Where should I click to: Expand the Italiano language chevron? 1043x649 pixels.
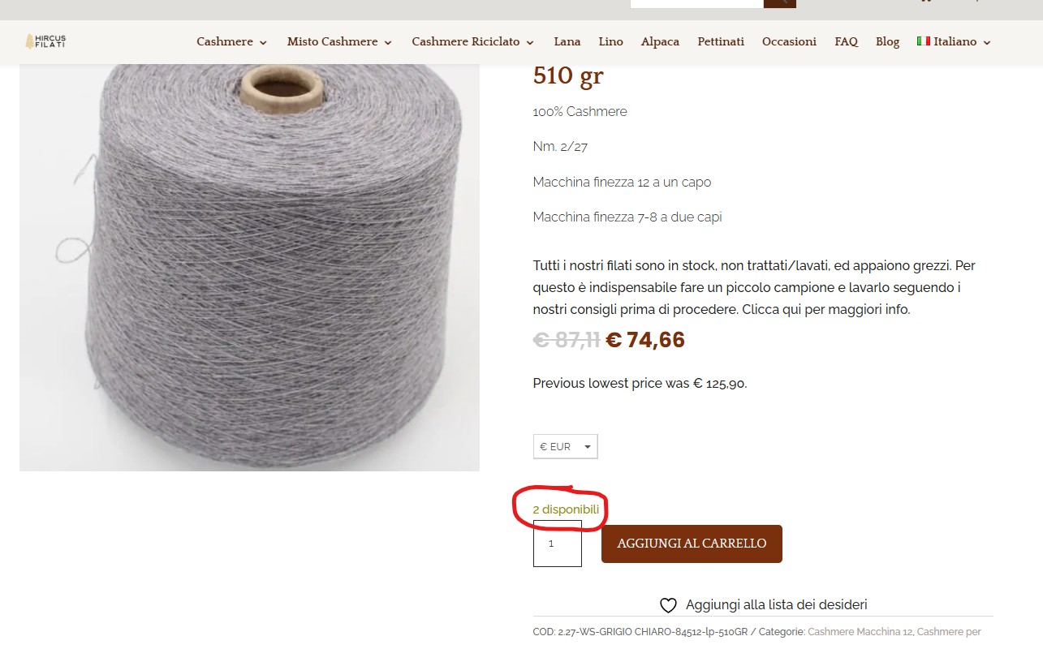[x=987, y=42]
